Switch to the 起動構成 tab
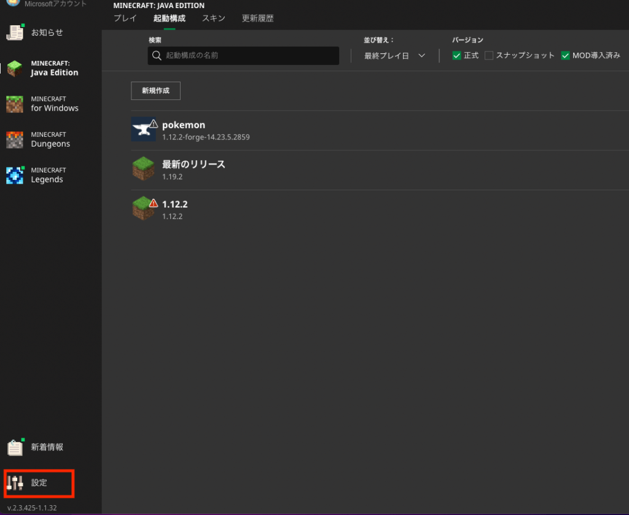The image size is (629, 515). pyautogui.click(x=170, y=18)
